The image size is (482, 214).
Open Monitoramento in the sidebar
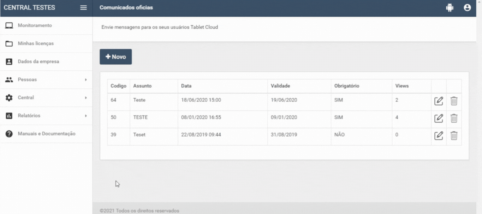tap(35, 25)
